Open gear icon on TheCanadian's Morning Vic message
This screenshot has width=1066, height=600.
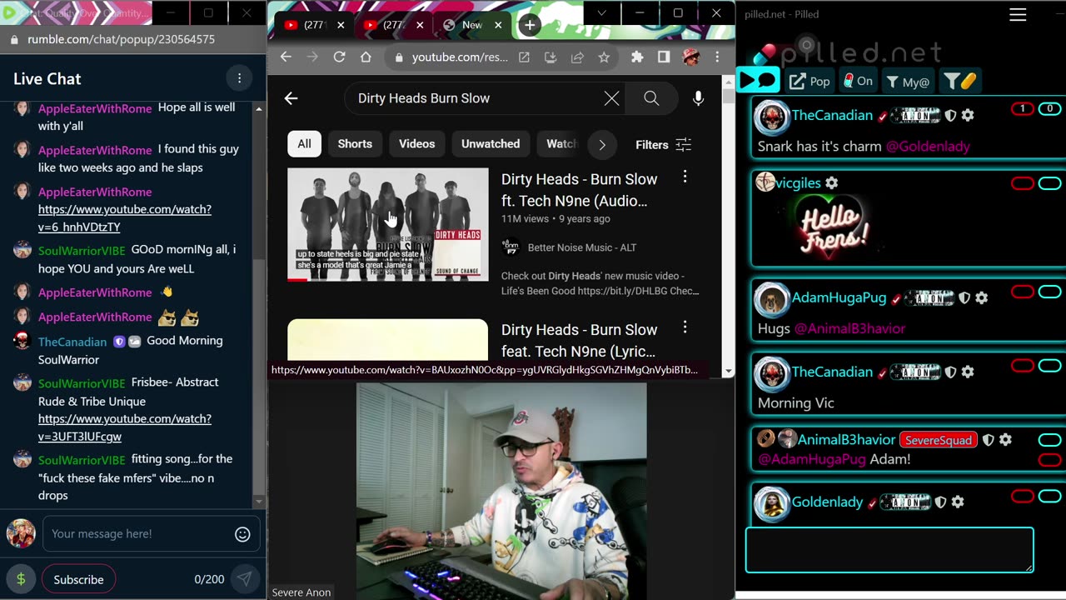(x=967, y=372)
